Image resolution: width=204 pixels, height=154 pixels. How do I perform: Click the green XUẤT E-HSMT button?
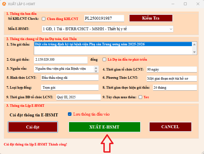click(104, 127)
